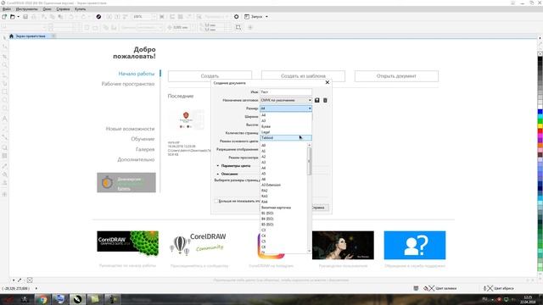Click the eyedropper icon in document palette bar
The height and width of the screenshot is (305, 543).
pyautogui.click(x=20, y=280)
